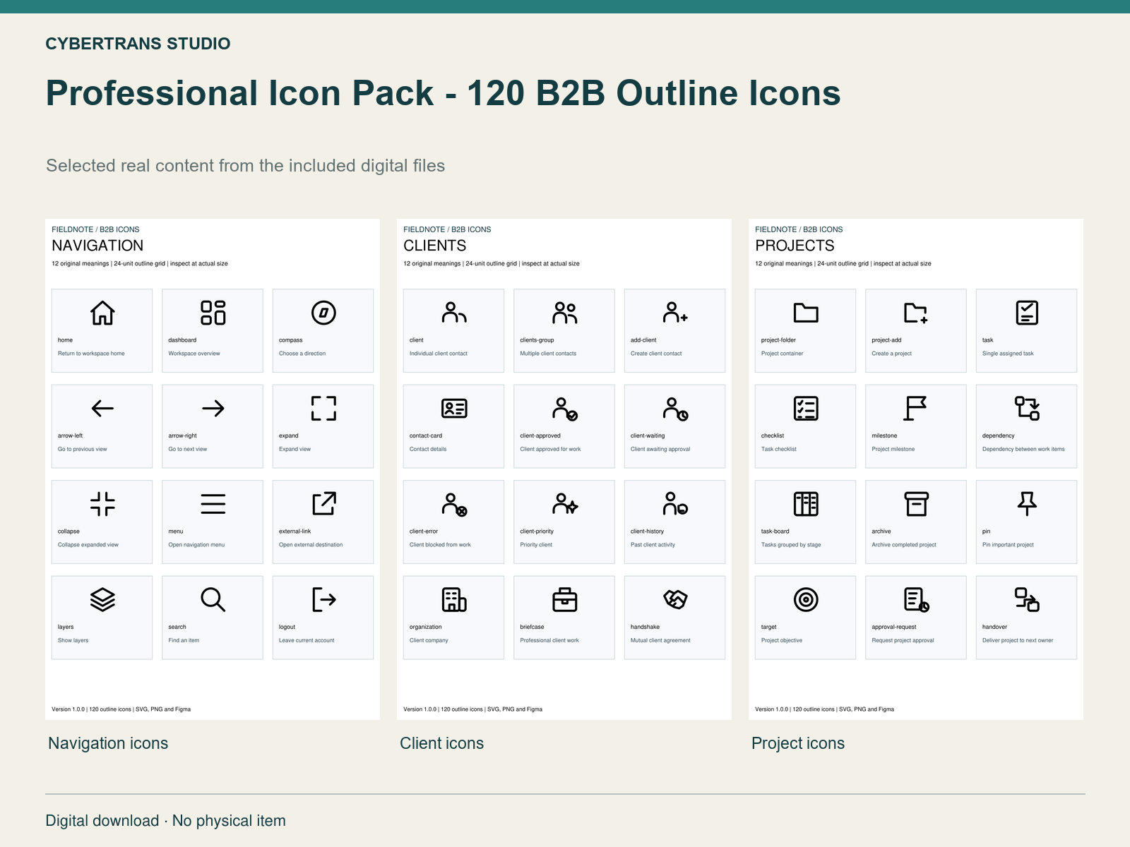Screen dimensions: 1130x847
Task: Select the client-priority star icon
Action: 564,504
